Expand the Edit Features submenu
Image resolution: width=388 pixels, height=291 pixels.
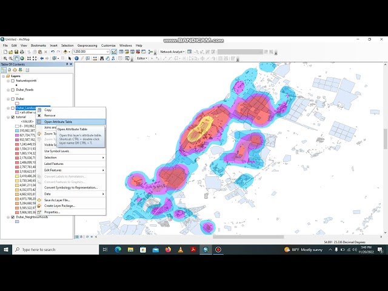[71, 170]
